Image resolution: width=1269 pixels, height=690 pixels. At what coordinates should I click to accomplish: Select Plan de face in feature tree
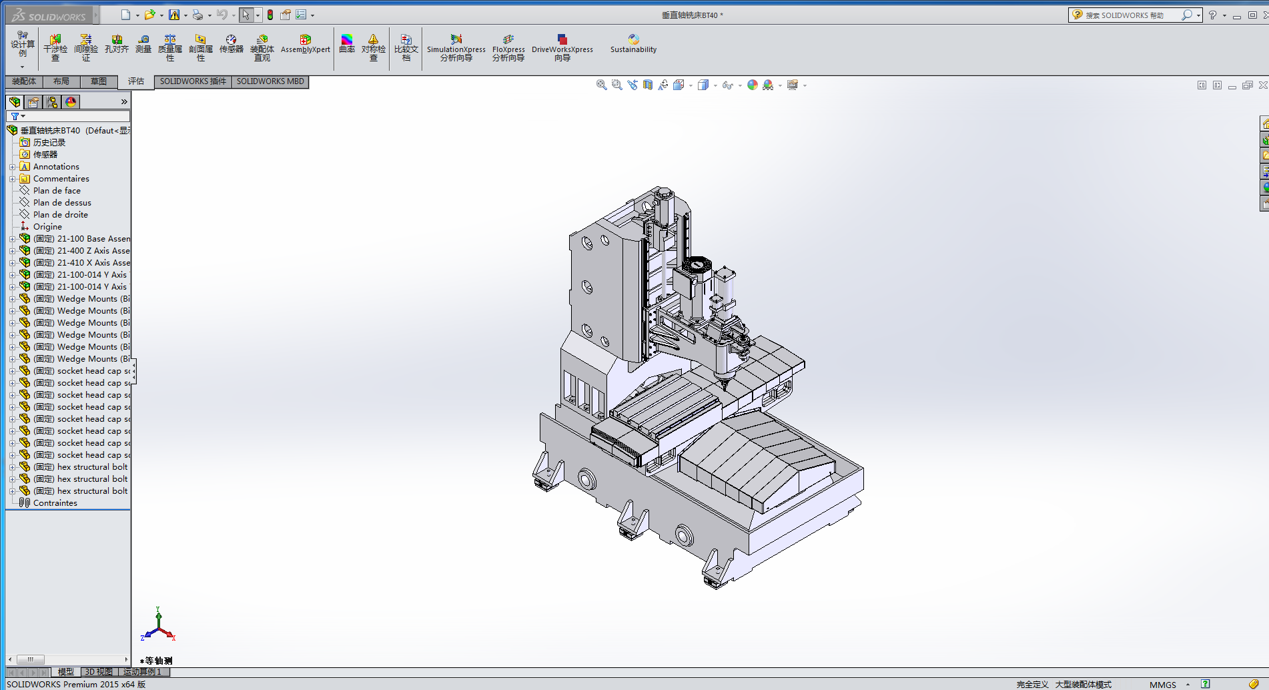(x=57, y=191)
